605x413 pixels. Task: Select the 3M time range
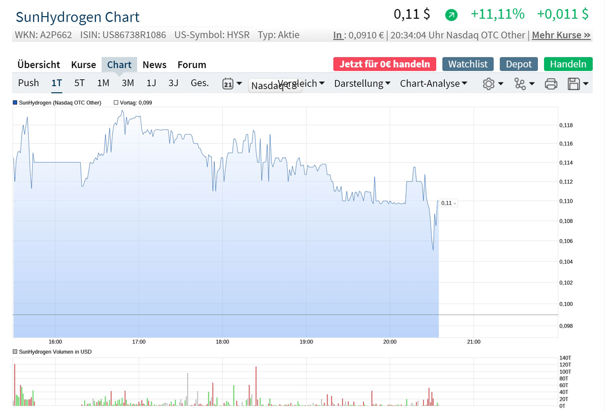(128, 83)
